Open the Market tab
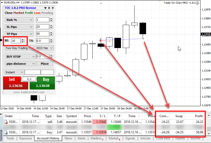 click(114, 138)
